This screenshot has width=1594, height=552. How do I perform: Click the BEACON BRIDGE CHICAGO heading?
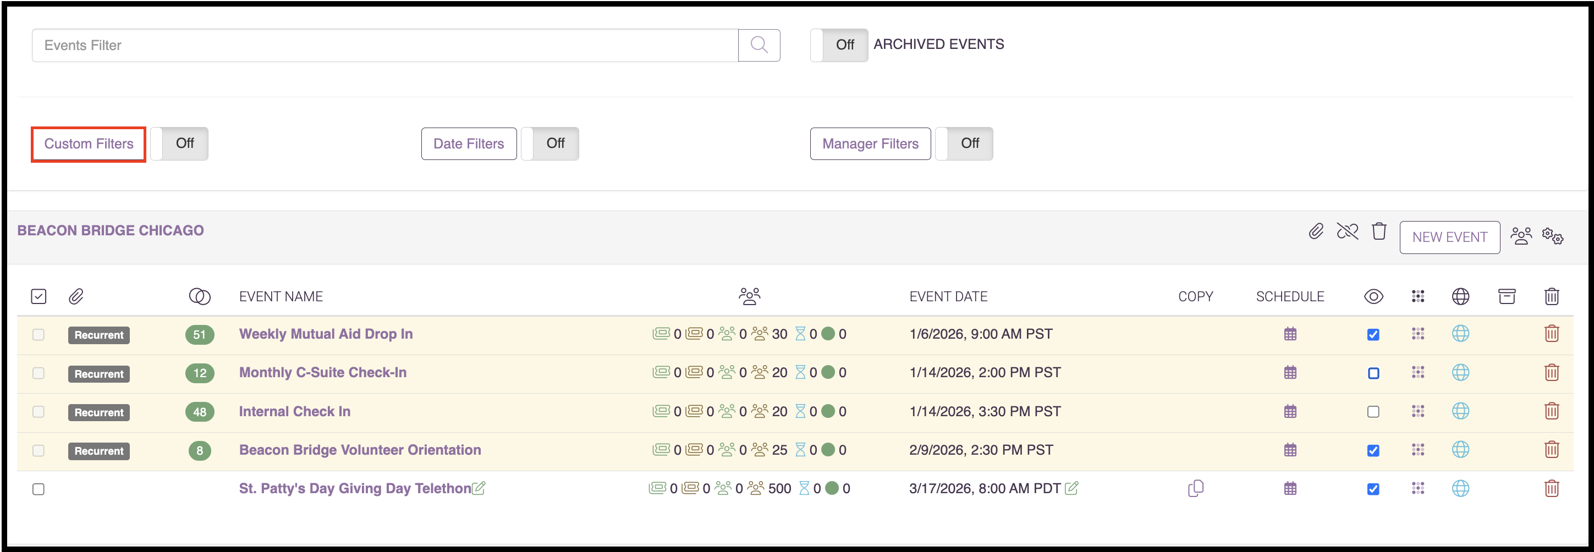pyautogui.click(x=110, y=230)
